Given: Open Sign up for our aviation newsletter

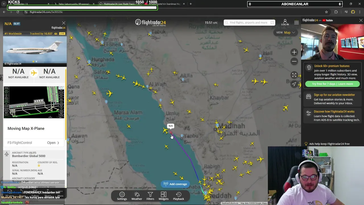Looking at the screenshot, I should (x=334, y=95).
